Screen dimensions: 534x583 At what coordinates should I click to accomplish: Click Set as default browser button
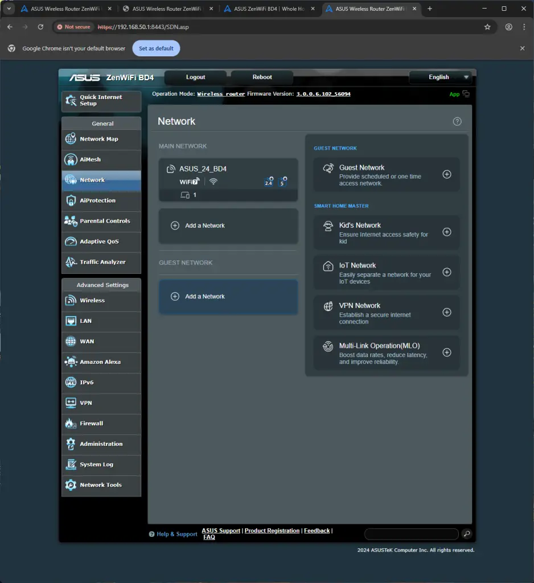click(156, 48)
